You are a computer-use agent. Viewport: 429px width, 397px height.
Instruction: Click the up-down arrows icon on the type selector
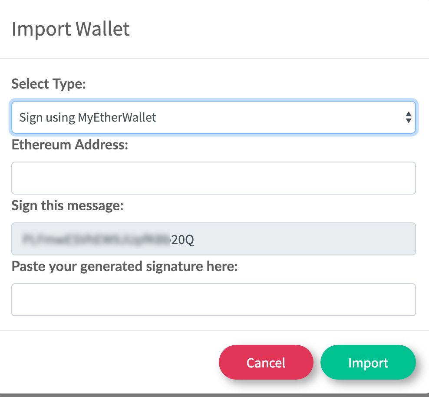pos(408,117)
